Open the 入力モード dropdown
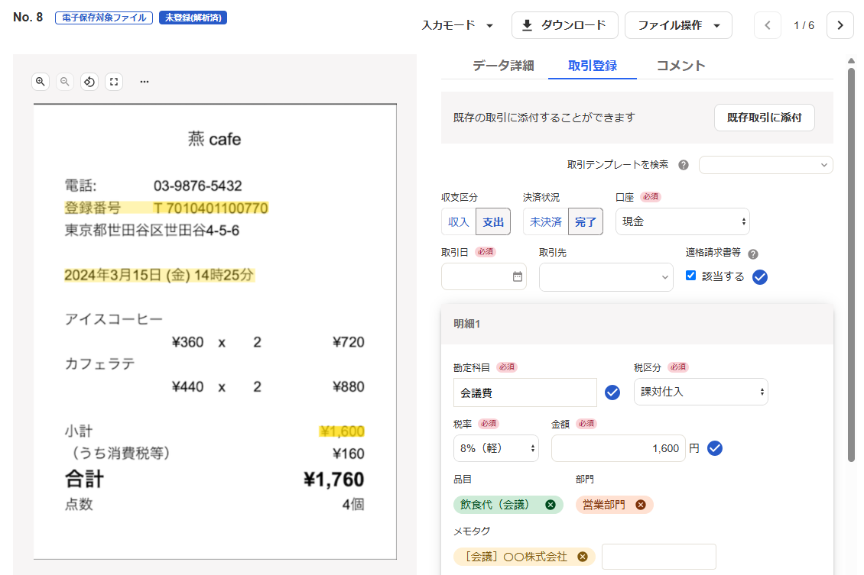This screenshot has height=575, width=864. (x=457, y=25)
